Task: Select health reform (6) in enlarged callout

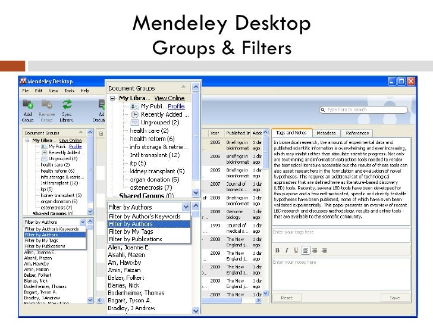Action: [152, 139]
